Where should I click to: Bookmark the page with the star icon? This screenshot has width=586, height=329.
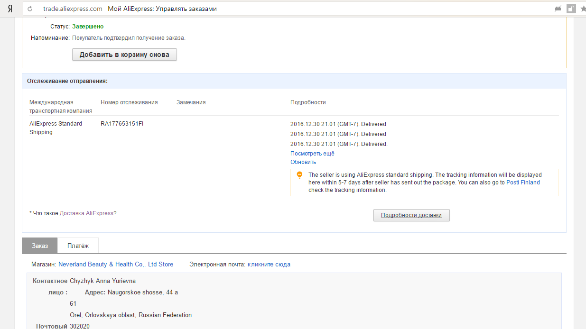(x=583, y=9)
